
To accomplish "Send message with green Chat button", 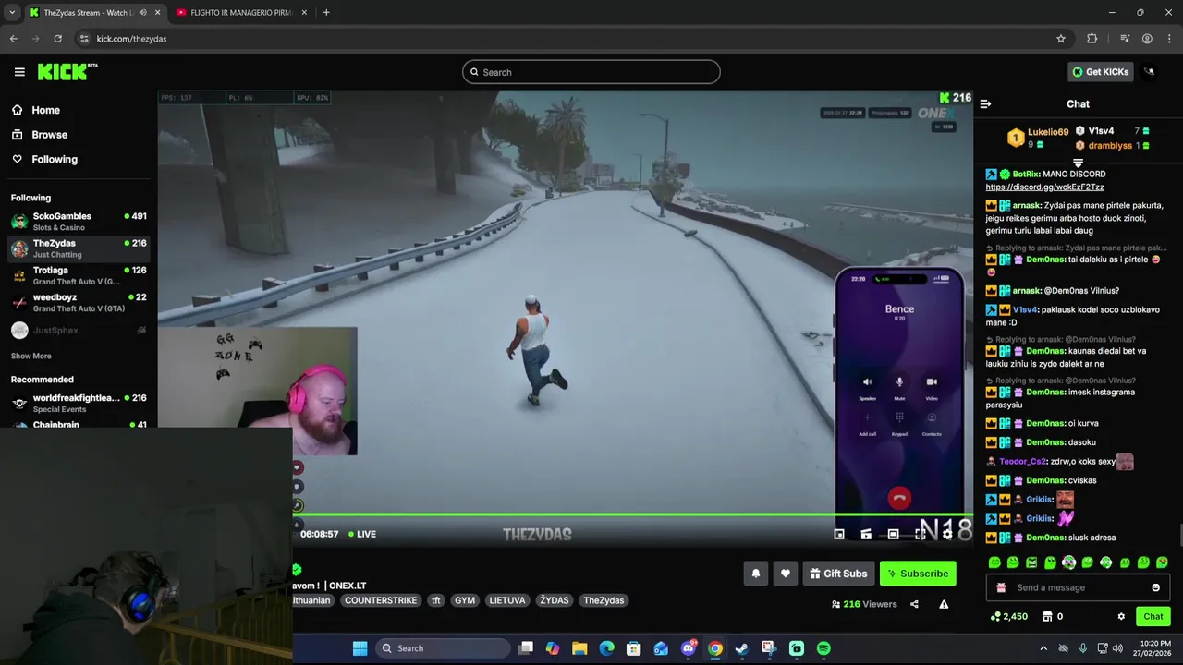I will [1153, 616].
